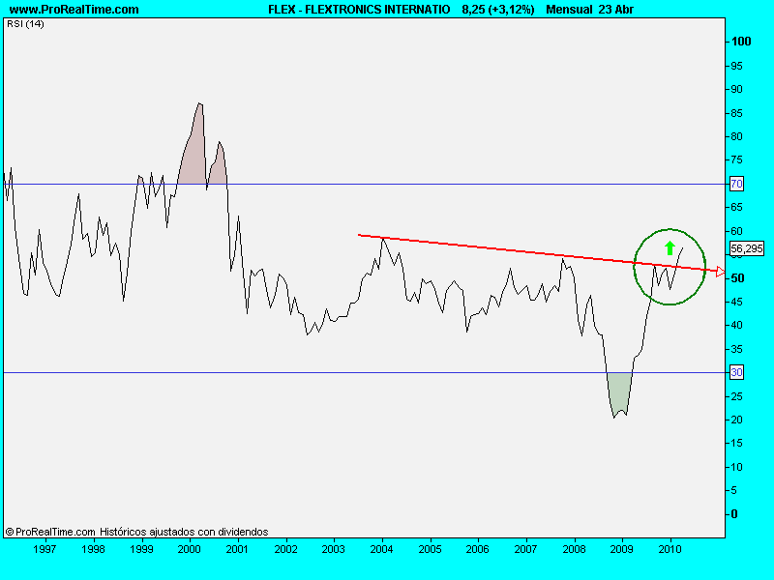
Task: Click the 60 value on RSI scale
Action: click(x=736, y=231)
